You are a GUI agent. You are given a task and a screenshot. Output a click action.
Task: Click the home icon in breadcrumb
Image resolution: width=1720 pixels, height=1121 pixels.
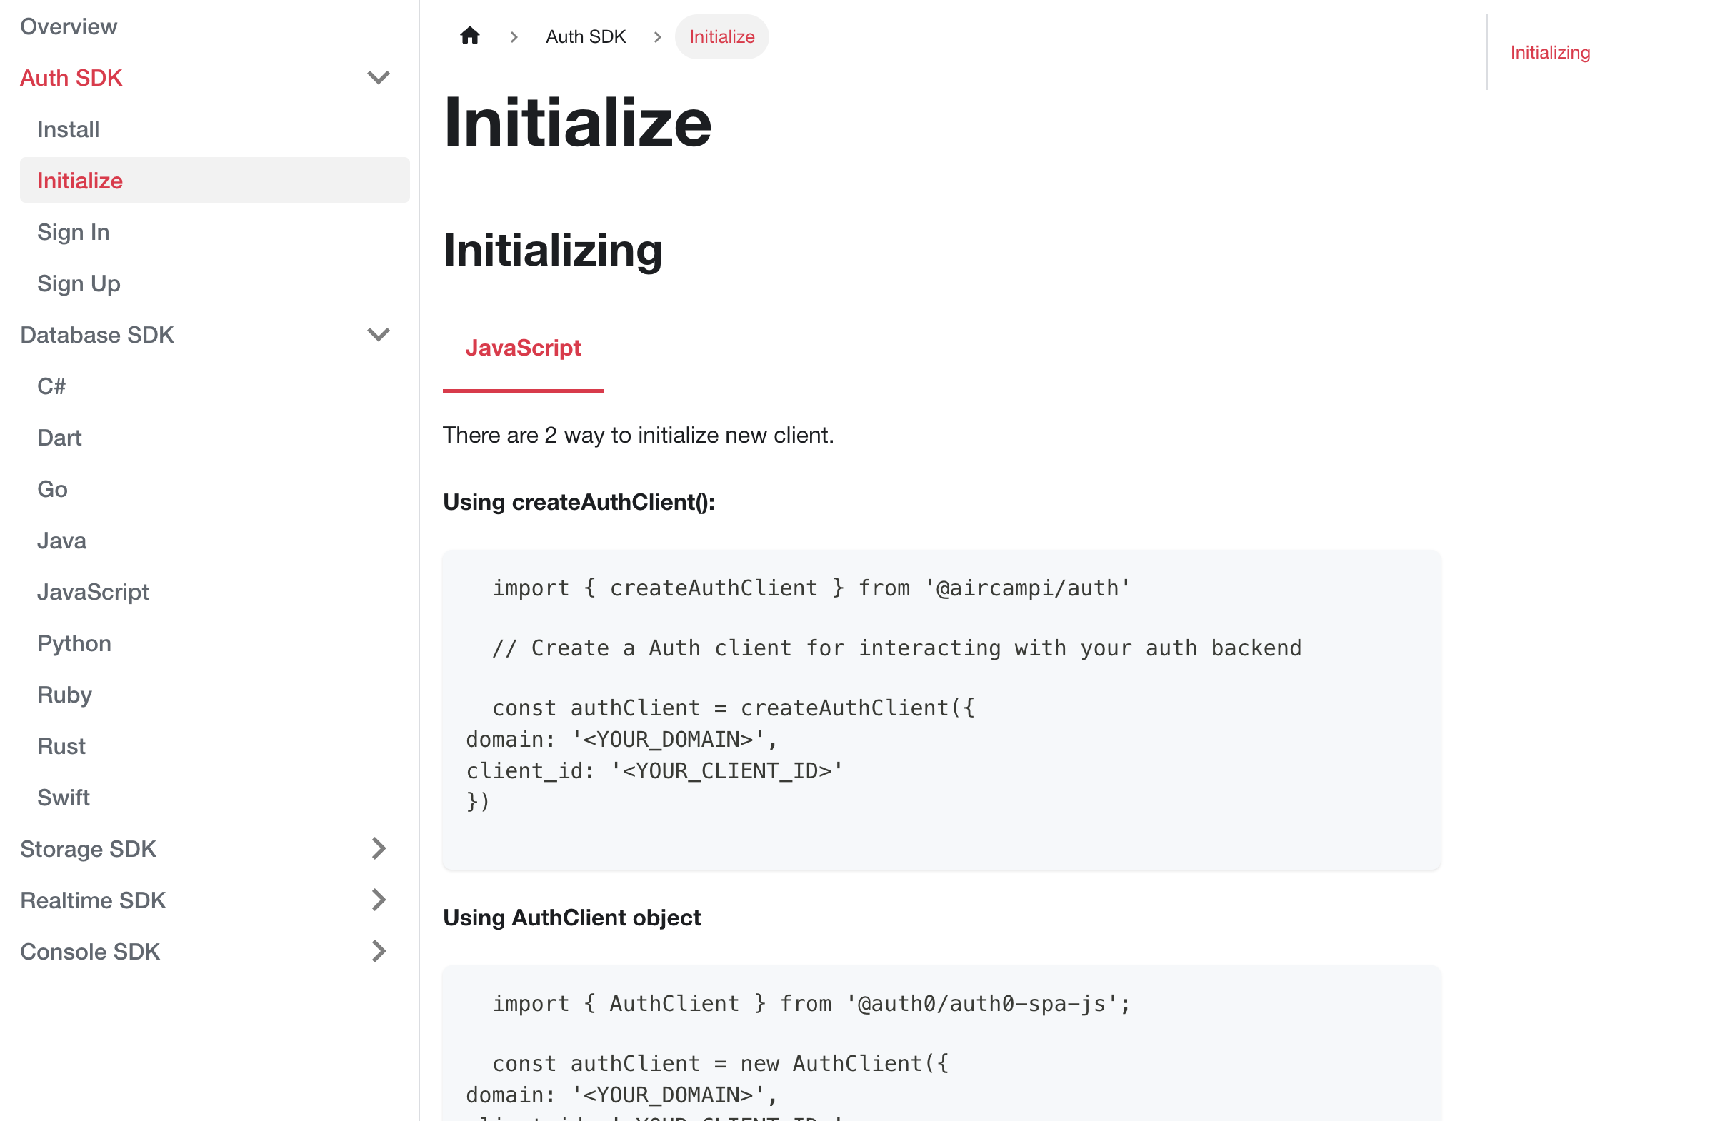point(470,36)
